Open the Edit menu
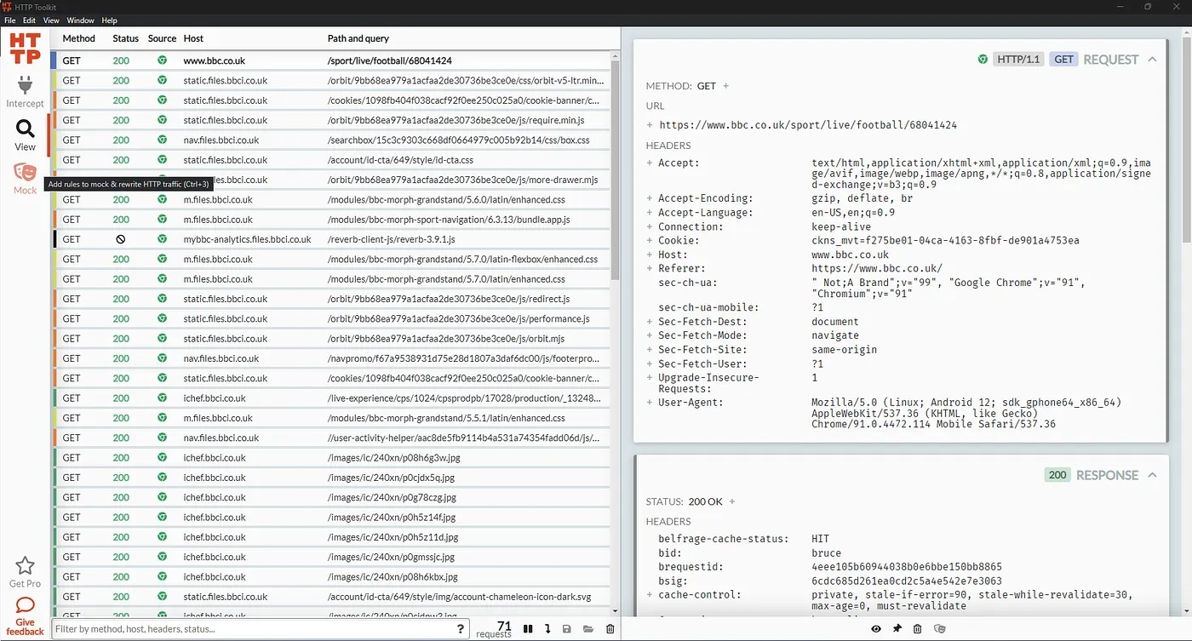Image resolution: width=1192 pixels, height=641 pixels. [x=29, y=20]
